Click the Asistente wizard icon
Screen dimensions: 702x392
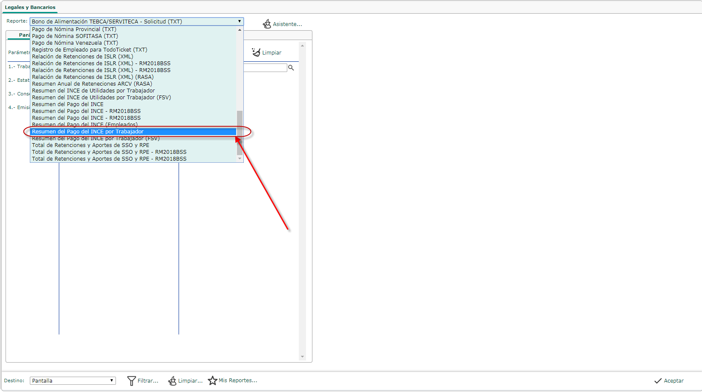point(267,24)
